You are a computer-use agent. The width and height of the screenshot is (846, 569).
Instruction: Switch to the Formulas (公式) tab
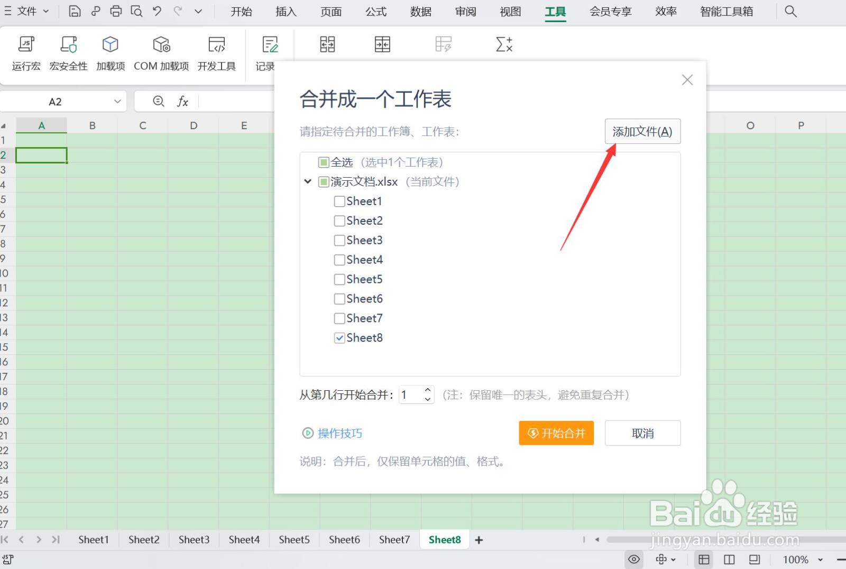click(376, 11)
